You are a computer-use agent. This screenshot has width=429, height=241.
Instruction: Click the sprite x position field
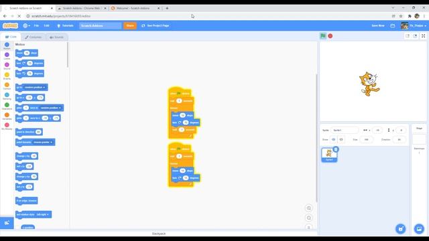[x=377, y=131]
